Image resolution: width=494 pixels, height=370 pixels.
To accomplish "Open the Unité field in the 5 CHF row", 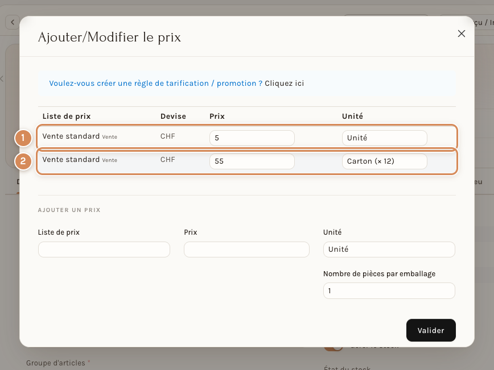I will tap(384, 138).
